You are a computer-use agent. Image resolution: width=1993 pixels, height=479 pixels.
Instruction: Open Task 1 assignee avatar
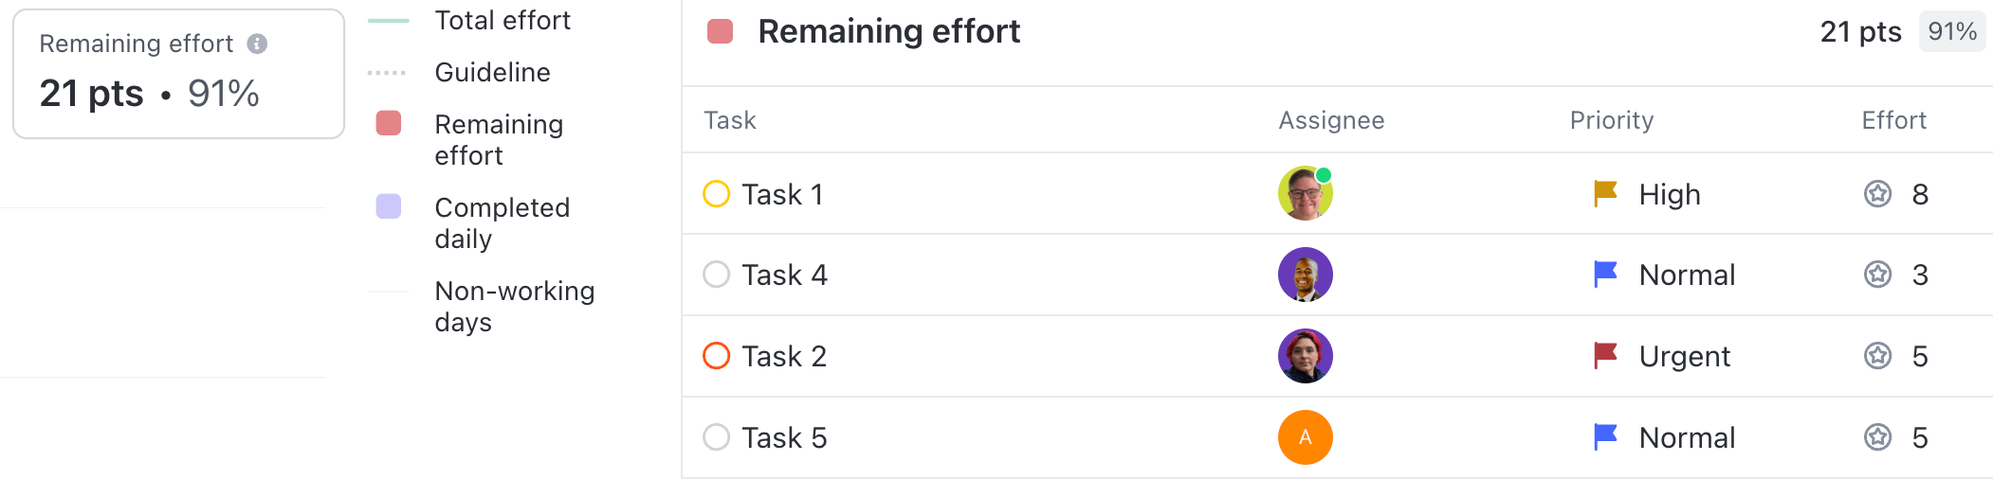(1305, 193)
